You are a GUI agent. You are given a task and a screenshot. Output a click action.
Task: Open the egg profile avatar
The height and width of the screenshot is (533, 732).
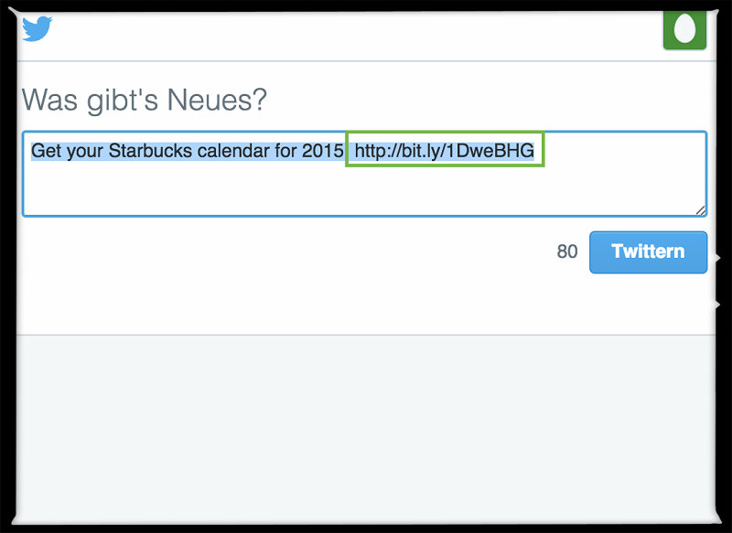pos(684,29)
